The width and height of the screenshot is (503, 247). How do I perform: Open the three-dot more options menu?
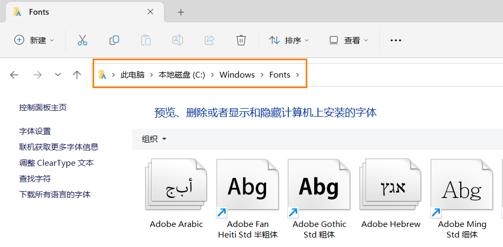(396, 40)
